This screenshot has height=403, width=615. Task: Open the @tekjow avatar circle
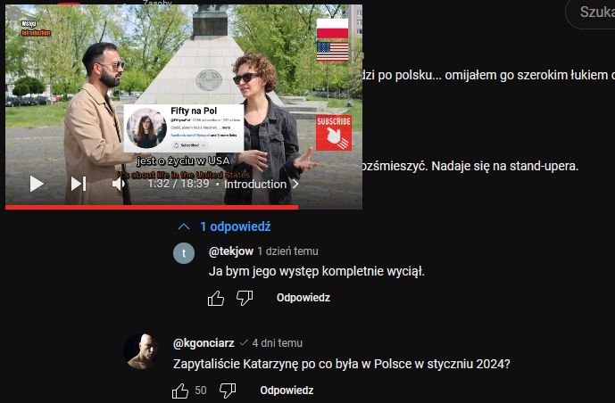click(x=184, y=253)
